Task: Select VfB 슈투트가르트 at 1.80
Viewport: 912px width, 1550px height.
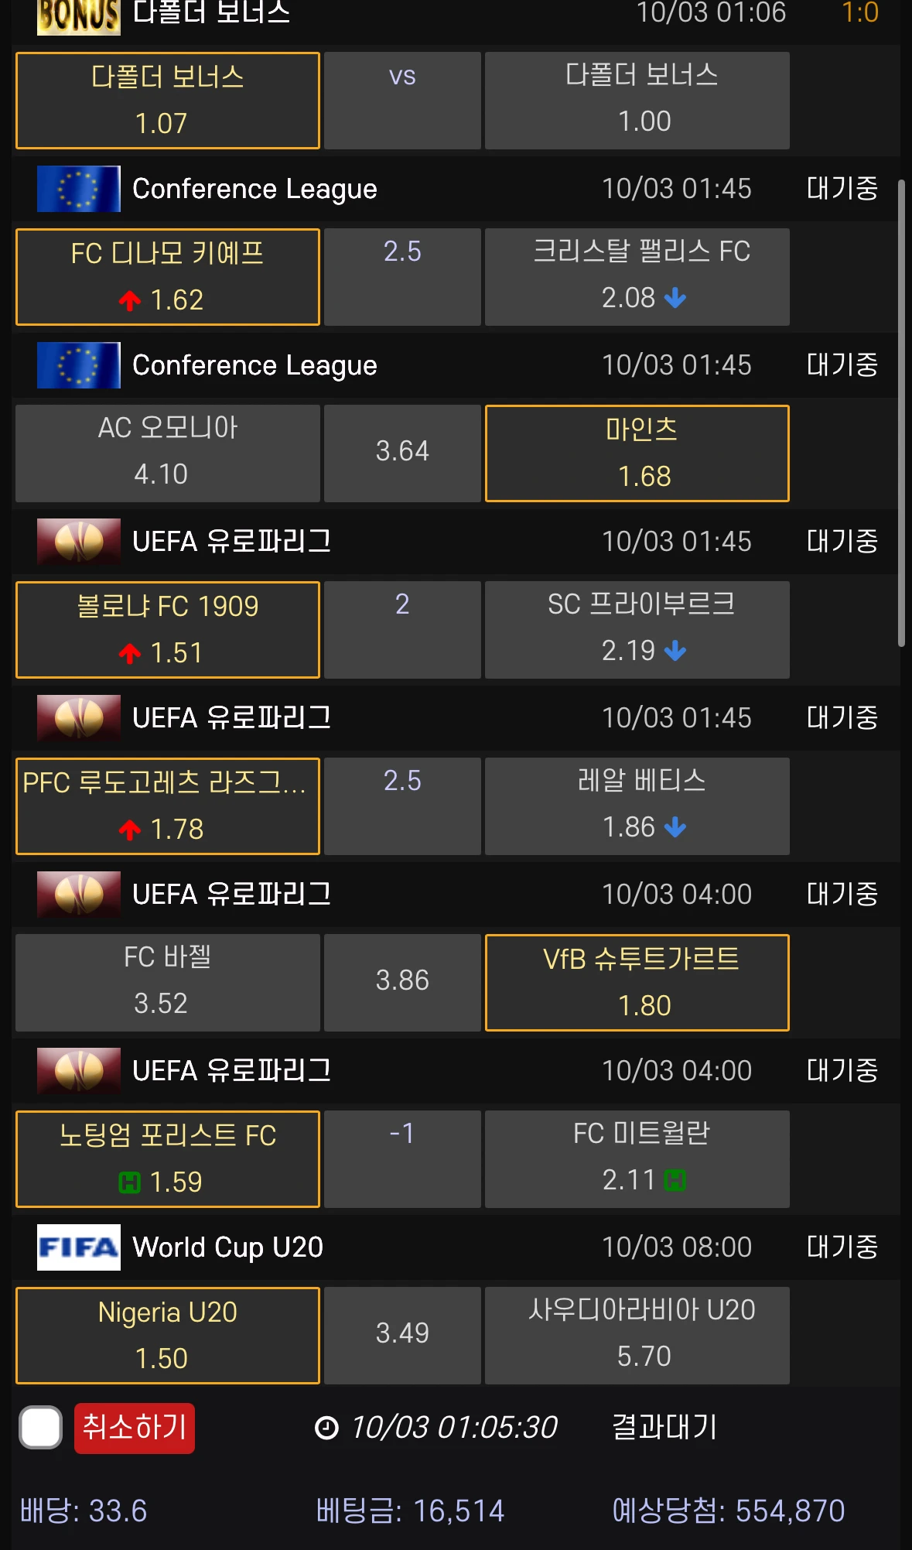Action: 637,982
